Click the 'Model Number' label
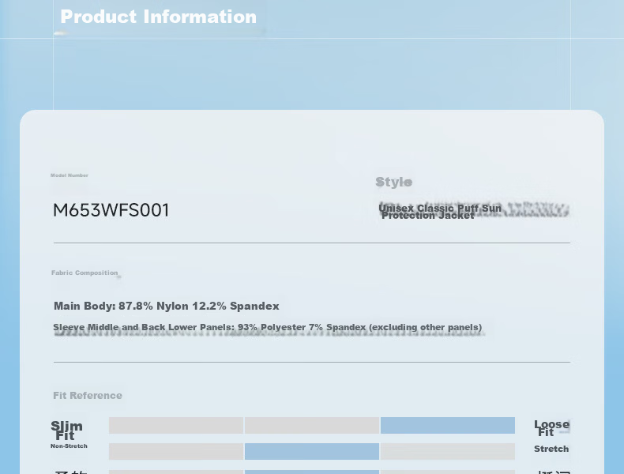Screen dimensions: 624x474 tap(70, 175)
